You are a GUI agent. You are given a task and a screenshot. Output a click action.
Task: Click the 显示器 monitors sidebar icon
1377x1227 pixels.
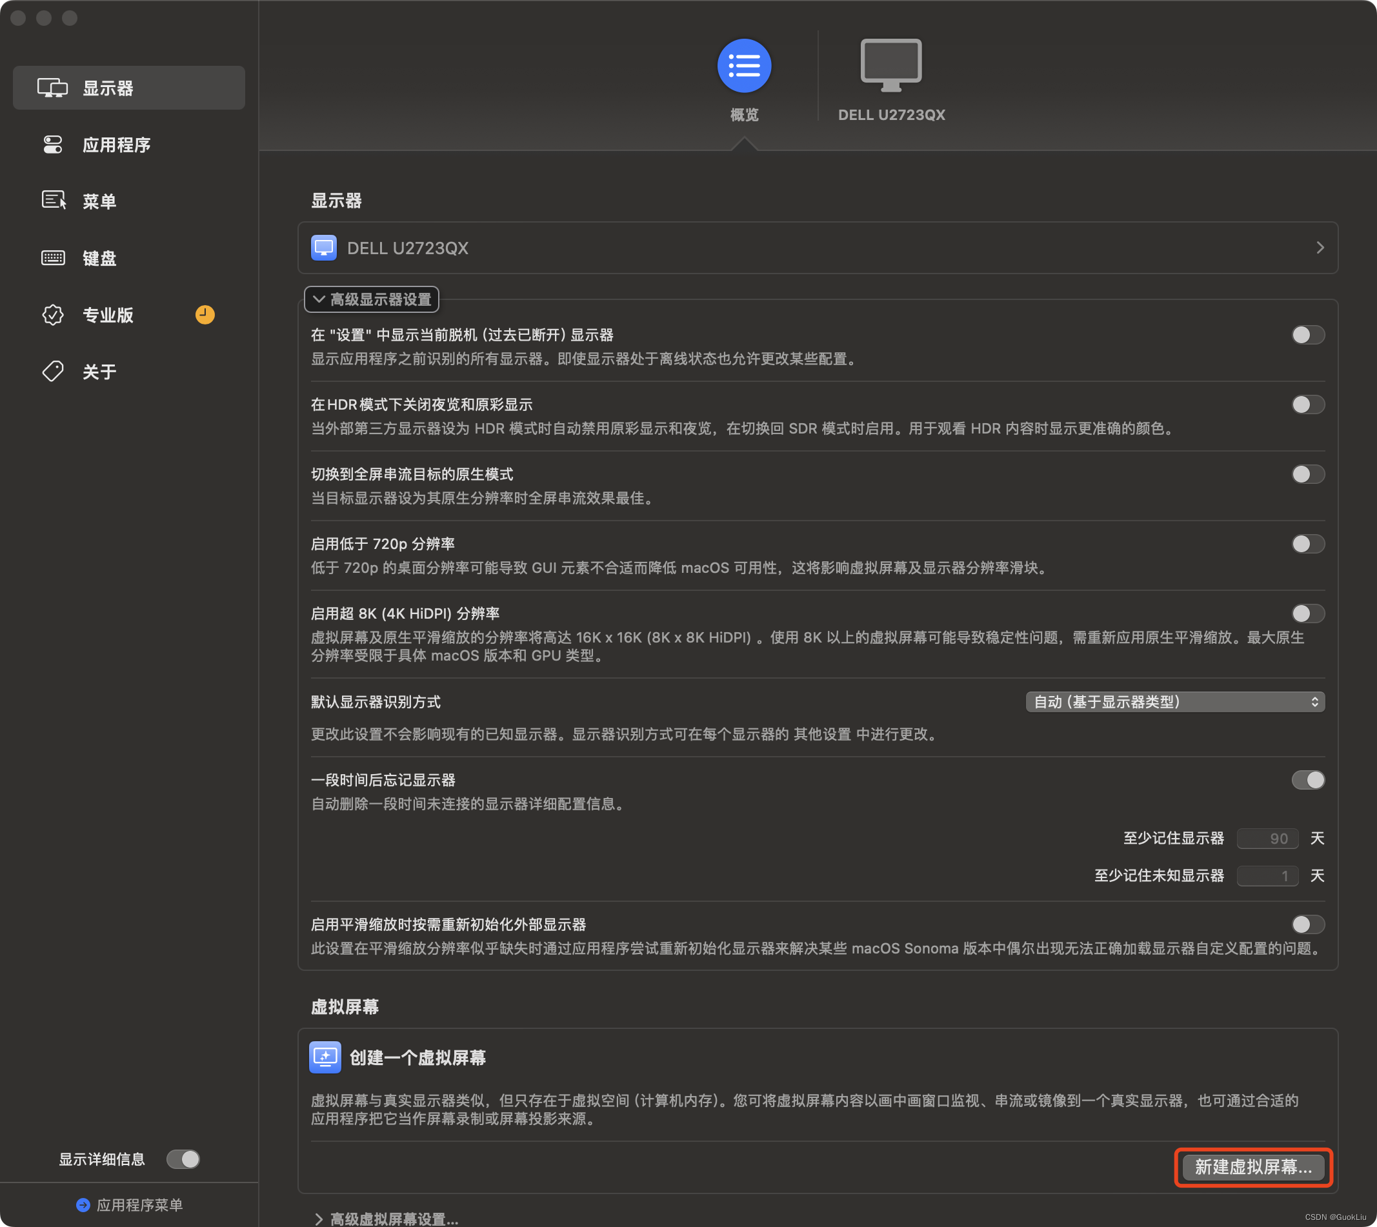click(x=53, y=88)
